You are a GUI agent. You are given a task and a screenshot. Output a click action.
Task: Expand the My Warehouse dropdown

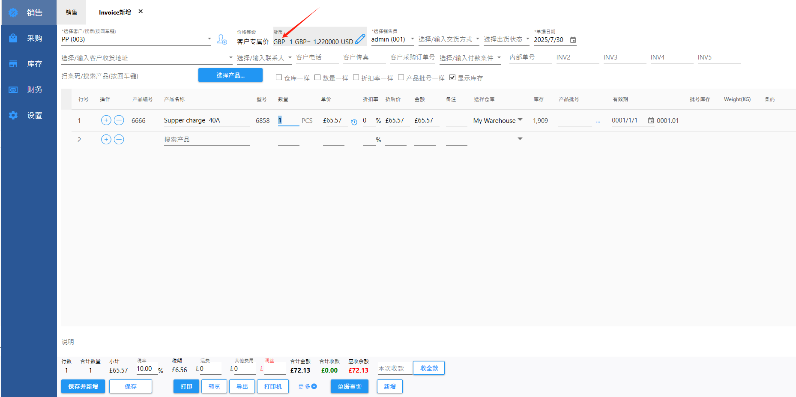pos(520,120)
